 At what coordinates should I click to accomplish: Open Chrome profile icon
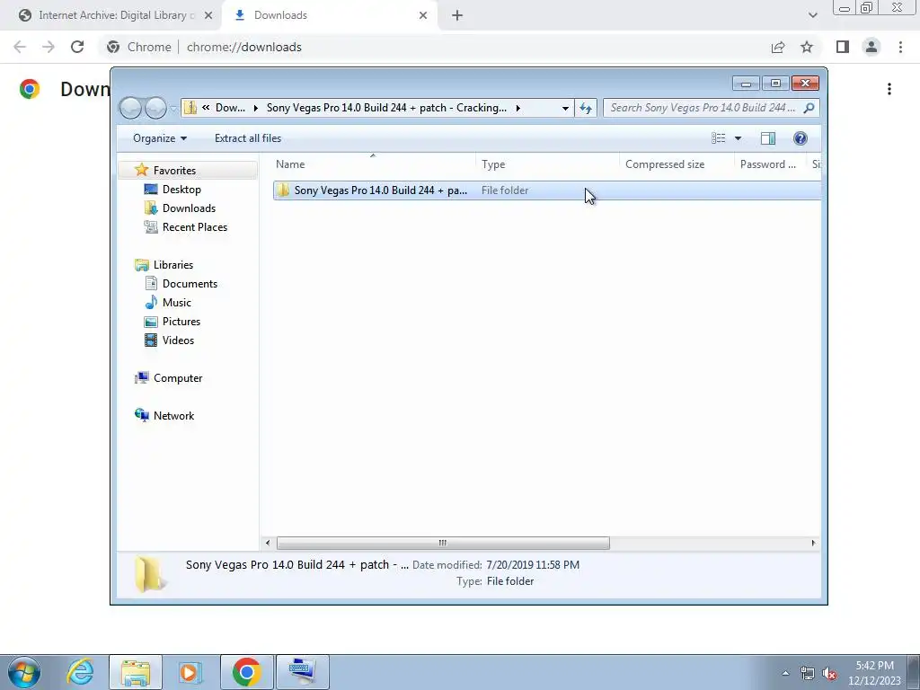tap(871, 47)
